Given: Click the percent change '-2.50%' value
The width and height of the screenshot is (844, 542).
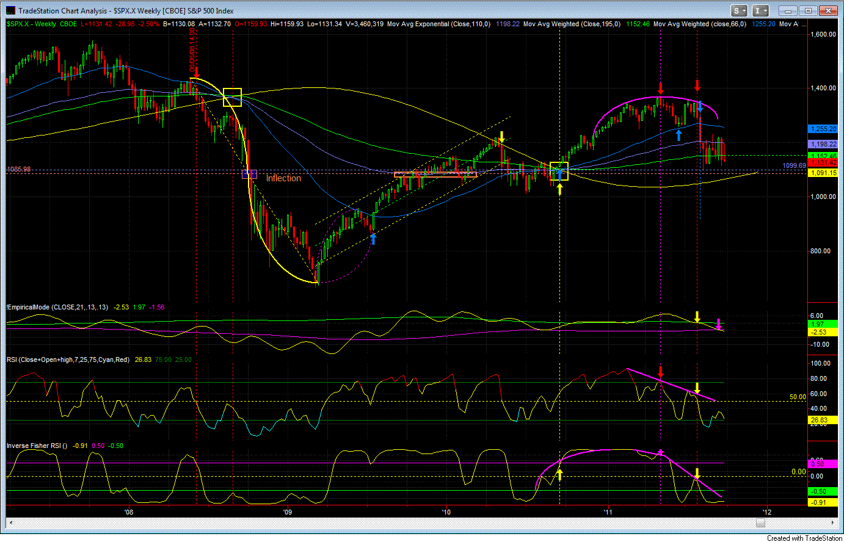Looking at the screenshot, I should tap(149, 24).
